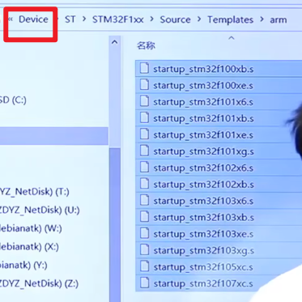
Task: Click the startup_stm32f103xe.s file icon
Action: (144, 233)
